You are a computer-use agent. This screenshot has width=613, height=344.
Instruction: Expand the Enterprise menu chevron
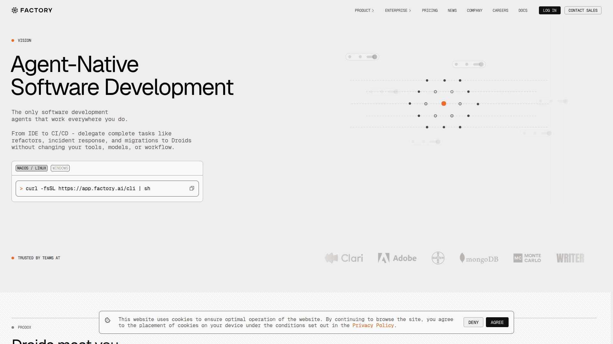[x=410, y=11]
